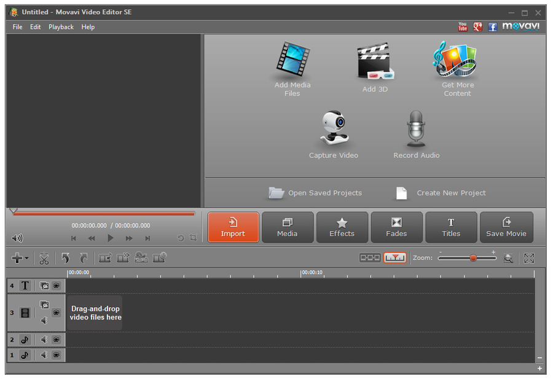Select the audio track 2 note icon
Image resolution: width=553 pixels, height=381 pixels.
(x=25, y=340)
